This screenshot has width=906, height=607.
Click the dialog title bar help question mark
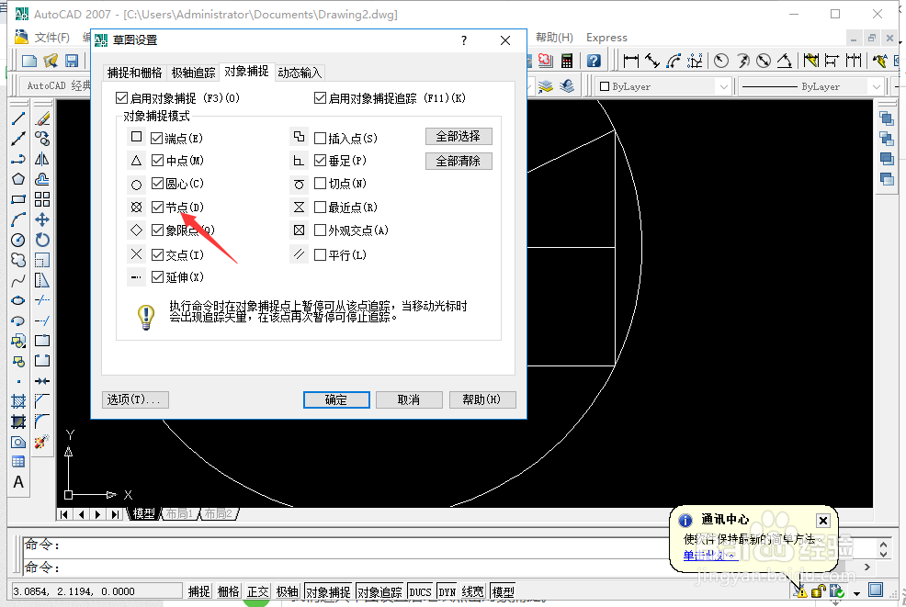[x=464, y=40]
